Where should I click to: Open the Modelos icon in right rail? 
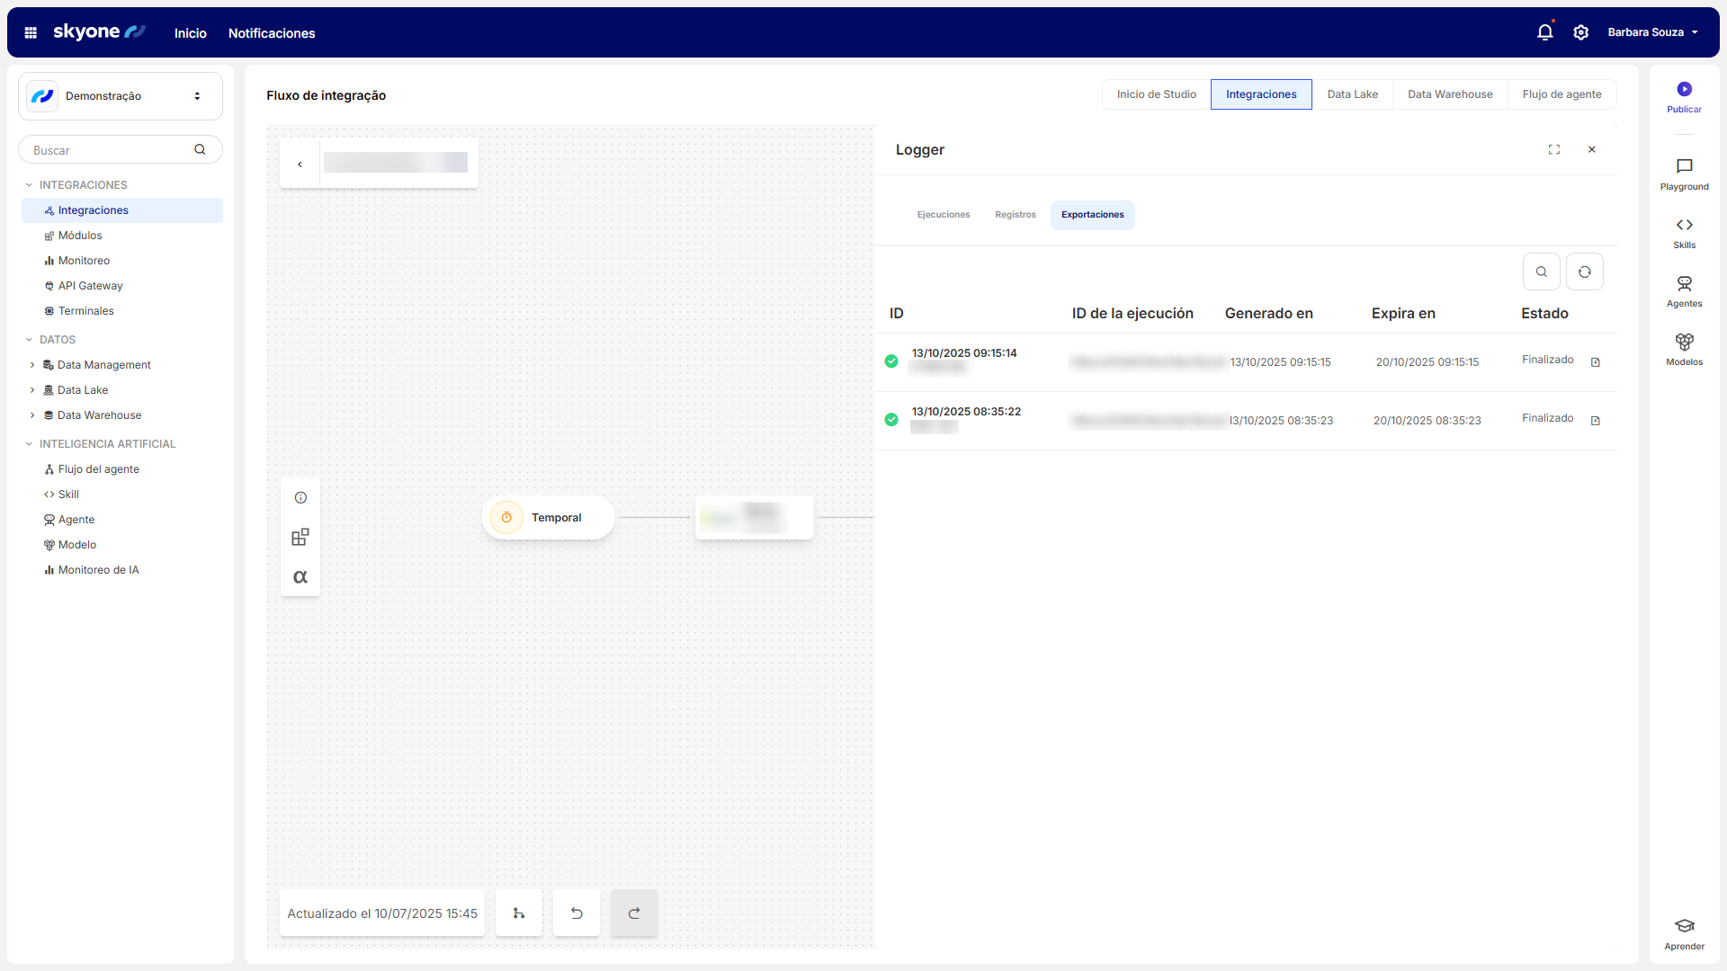tap(1684, 342)
